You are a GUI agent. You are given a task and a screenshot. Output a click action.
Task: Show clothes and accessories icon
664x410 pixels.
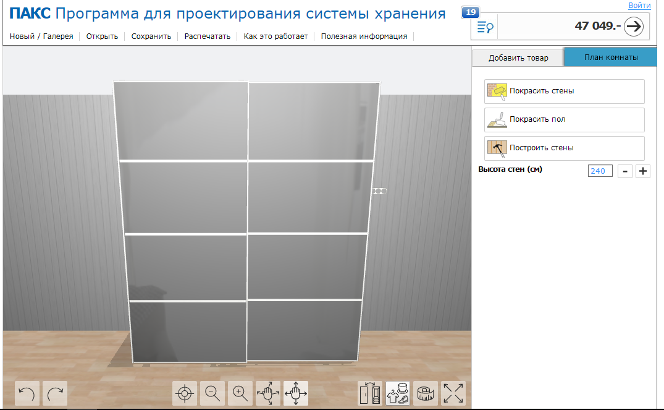point(398,393)
